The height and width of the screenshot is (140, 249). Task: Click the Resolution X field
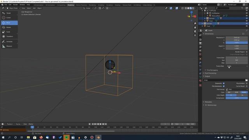click(x=237, y=38)
